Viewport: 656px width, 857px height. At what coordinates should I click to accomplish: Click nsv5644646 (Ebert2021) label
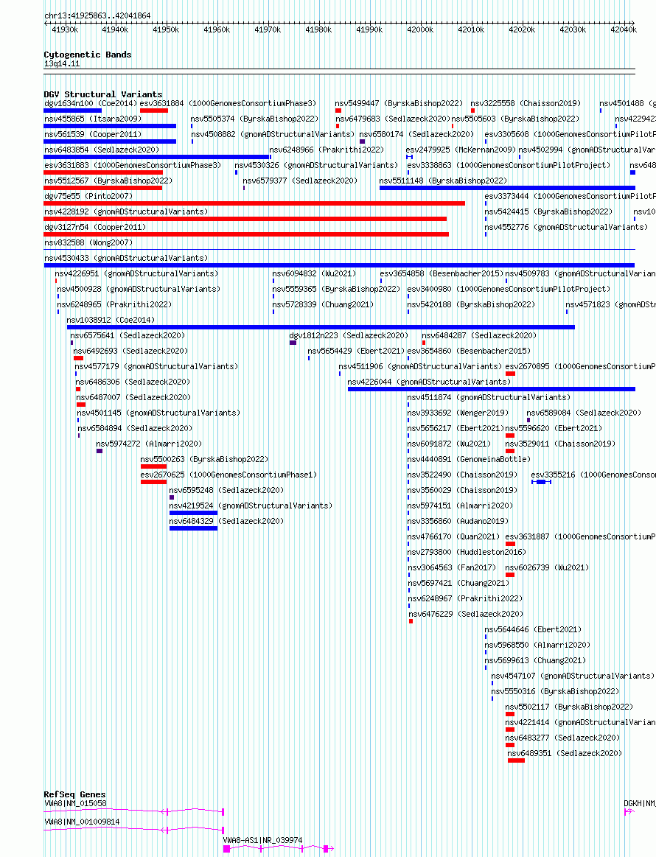533,629
